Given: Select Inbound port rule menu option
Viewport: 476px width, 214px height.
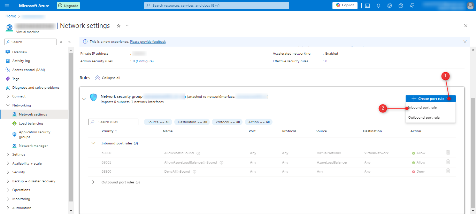Looking at the screenshot, I should click(423, 108).
